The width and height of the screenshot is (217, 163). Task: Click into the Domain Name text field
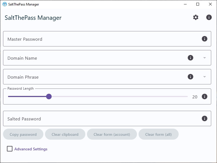coord(94,58)
